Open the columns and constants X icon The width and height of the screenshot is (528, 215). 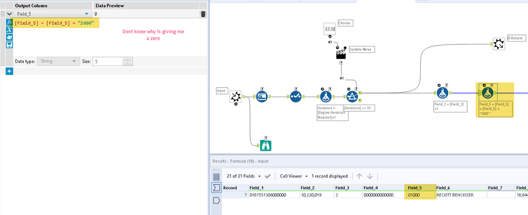click(x=10, y=30)
